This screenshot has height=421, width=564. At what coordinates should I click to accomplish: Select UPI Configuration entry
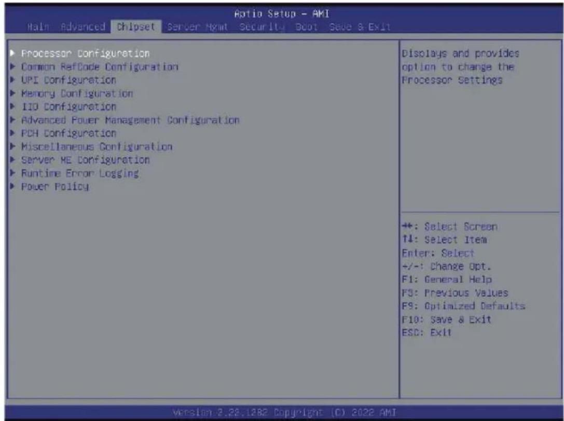(x=68, y=80)
